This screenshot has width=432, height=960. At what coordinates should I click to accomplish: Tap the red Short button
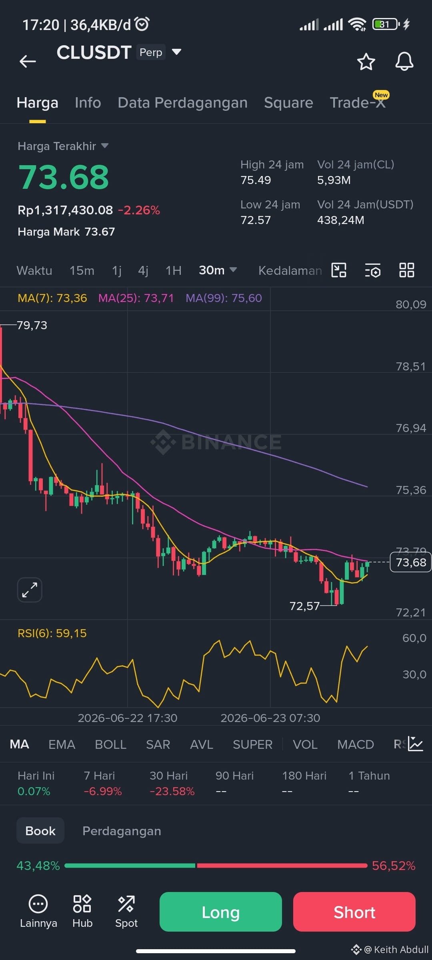point(354,912)
